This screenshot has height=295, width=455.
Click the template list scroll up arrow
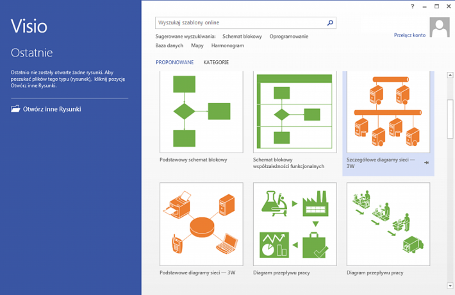tap(450, 75)
